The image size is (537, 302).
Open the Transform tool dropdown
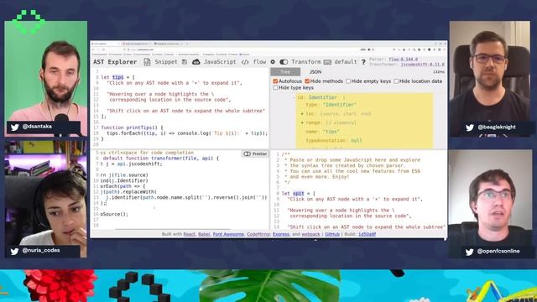306,62
